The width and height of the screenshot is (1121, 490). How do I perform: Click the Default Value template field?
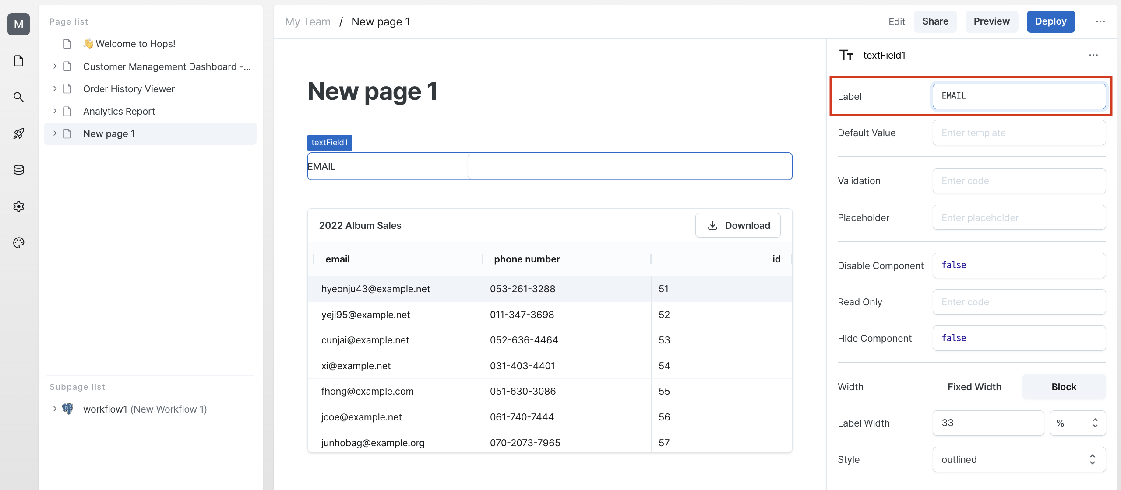(1019, 133)
